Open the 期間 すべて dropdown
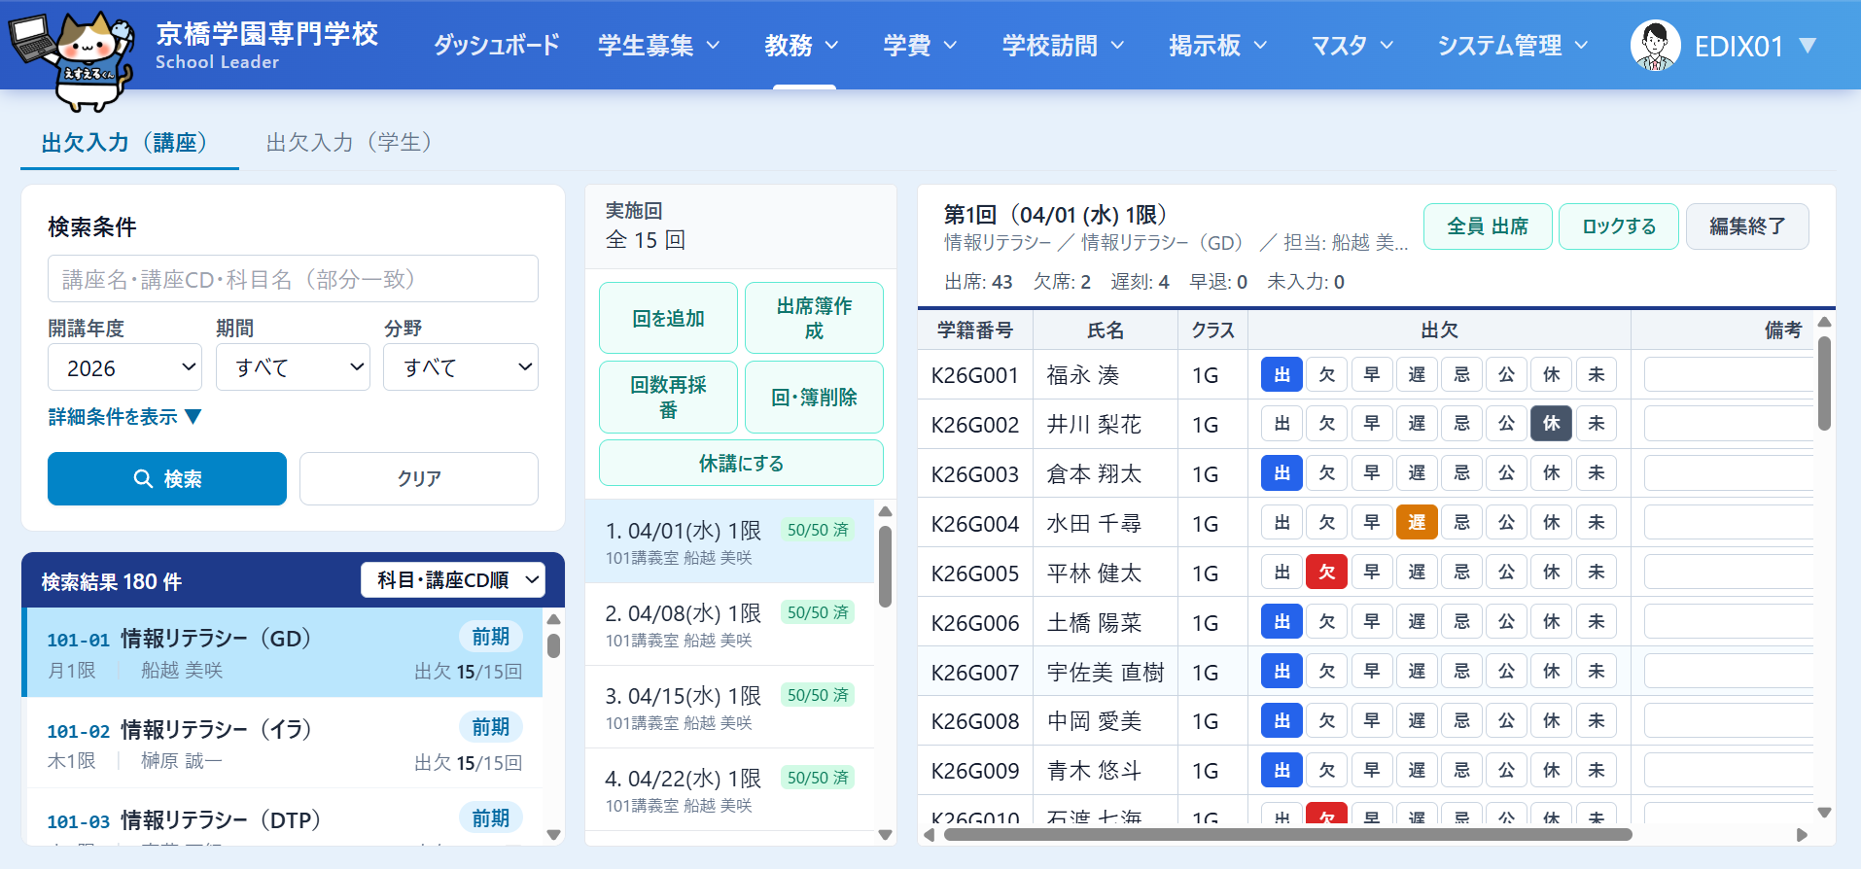This screenshot has width=1861, height=869. click(293, 367)
